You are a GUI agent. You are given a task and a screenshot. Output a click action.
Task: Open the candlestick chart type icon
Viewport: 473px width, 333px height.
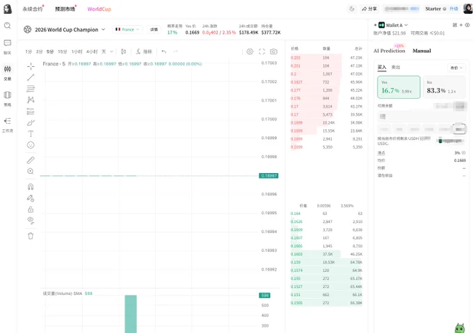pyautogui.click(x=123, y=51)
